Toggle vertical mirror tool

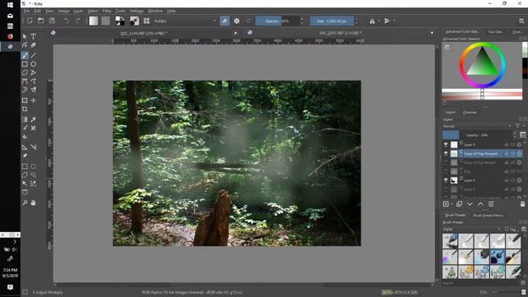tap(387, 21)
